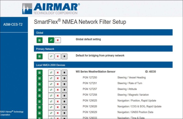The height and width of the screenshot is (119, 183).
Task: Click grid icon for WX Series WeatherStation Sensor
Action: pos(40,73)
